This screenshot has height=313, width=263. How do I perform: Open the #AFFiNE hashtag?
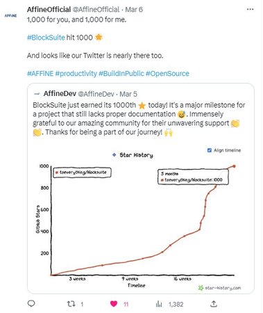coord(40,74)
